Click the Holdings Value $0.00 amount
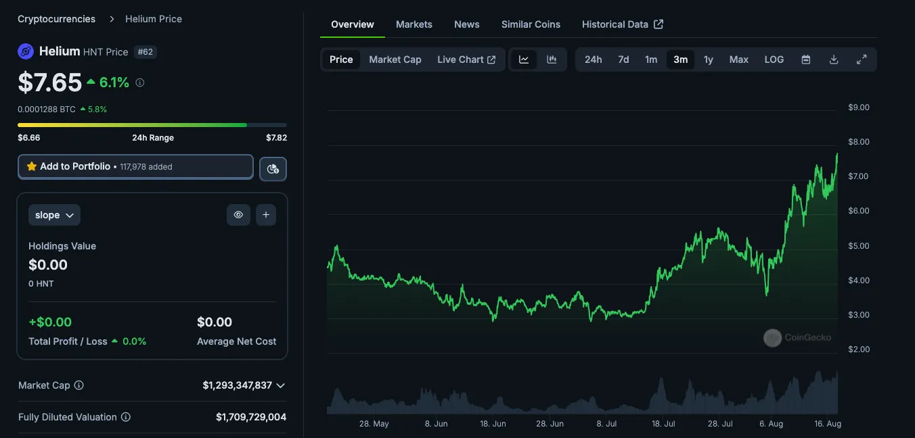This screenshot has height=438, width=915. point(48,264)
